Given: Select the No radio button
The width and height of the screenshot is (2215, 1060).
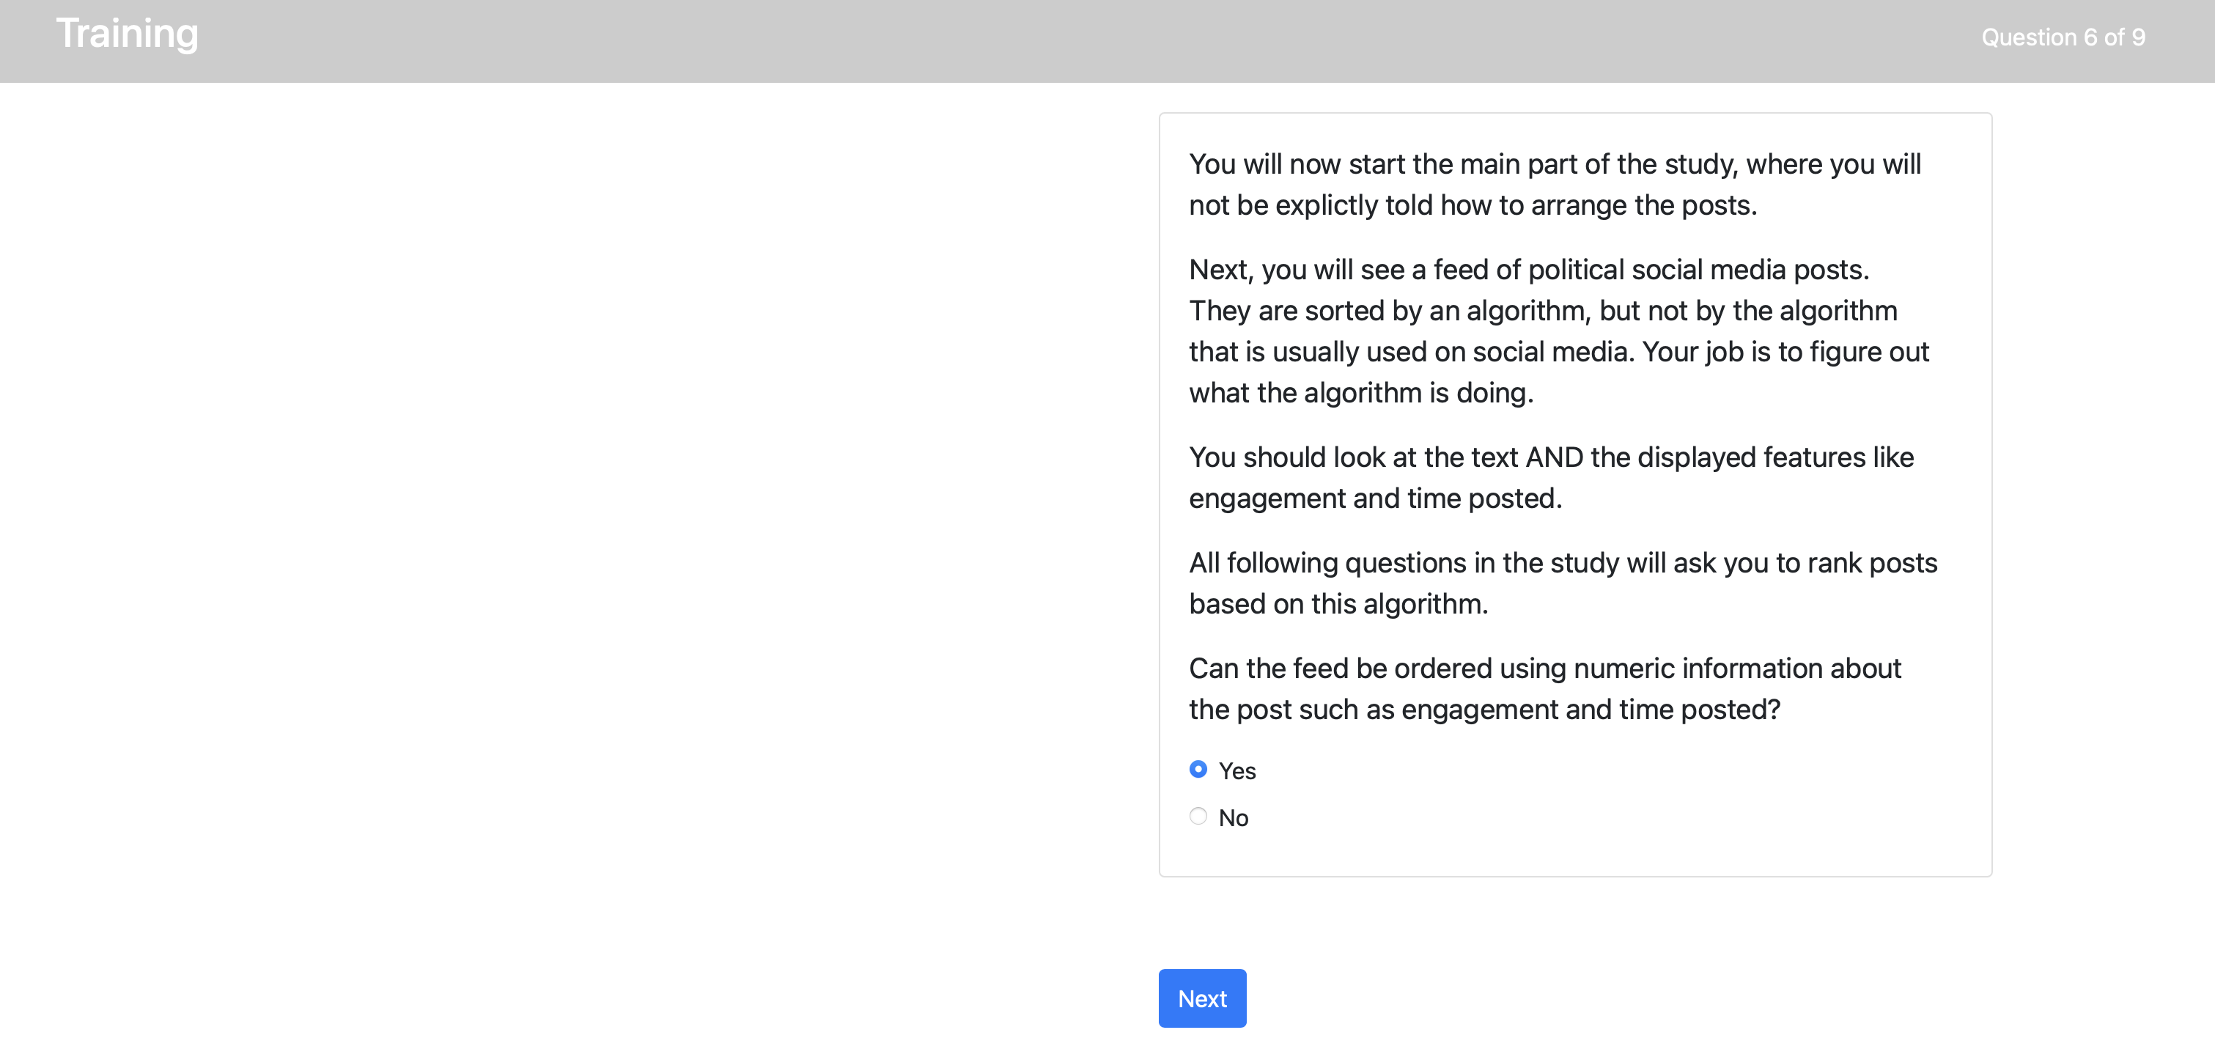Looking at the screenshot, I should coord(1198,816).
